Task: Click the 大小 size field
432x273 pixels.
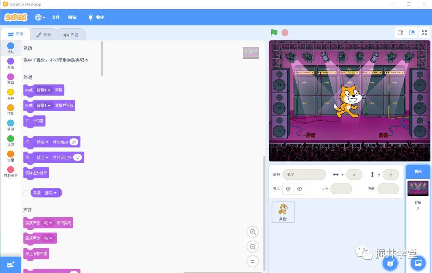Action: pyautogui.click(x=341, y=189)
